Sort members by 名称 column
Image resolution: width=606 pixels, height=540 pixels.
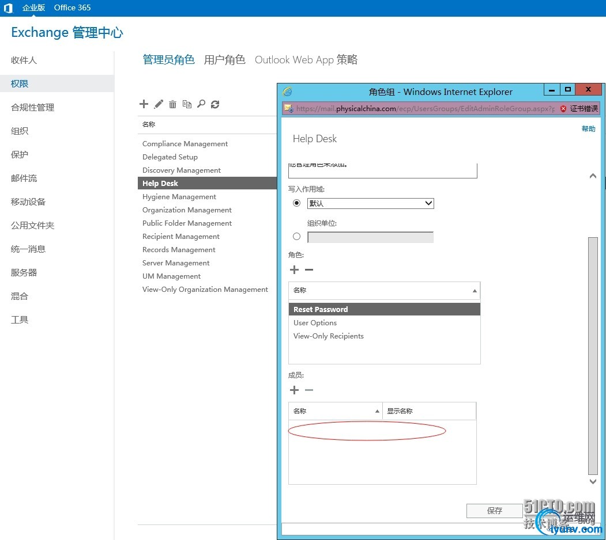point(336,411)
